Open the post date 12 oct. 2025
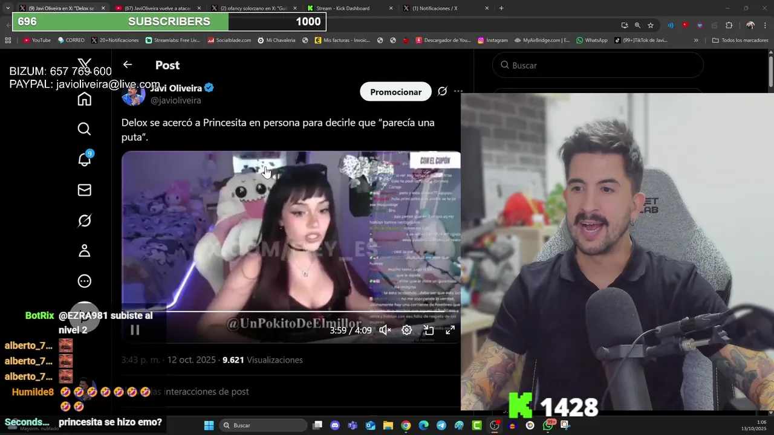Screen dimensions: 774x435 [x=191, y=360]
